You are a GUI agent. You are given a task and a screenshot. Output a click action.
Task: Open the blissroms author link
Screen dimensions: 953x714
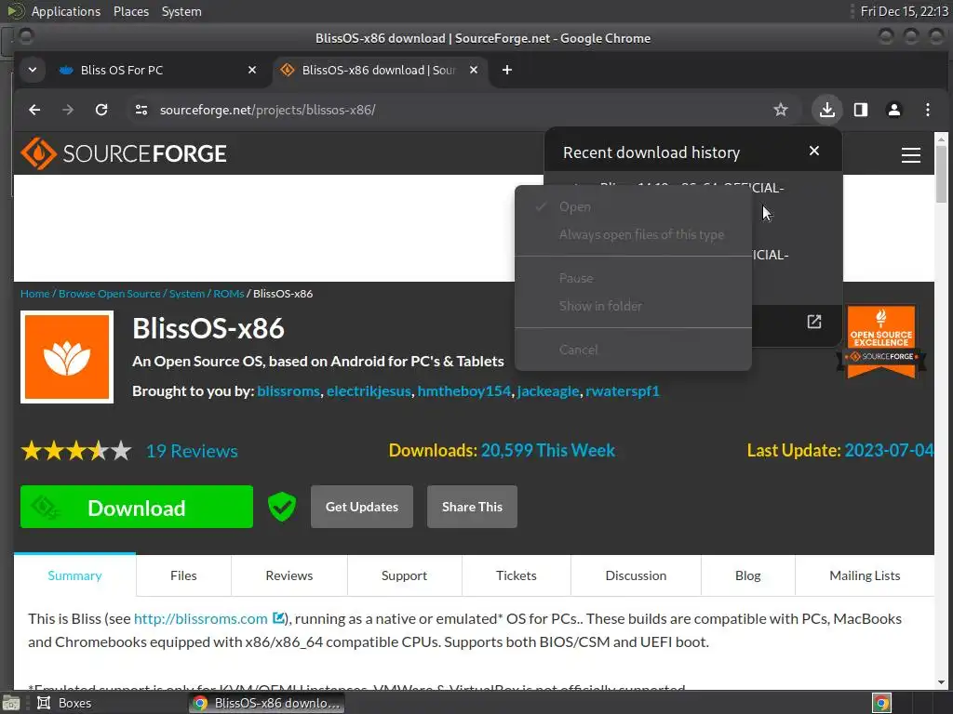coord(289,391)
